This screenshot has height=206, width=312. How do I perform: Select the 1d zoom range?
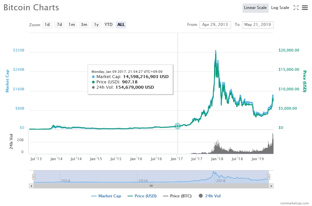point(47,25)
